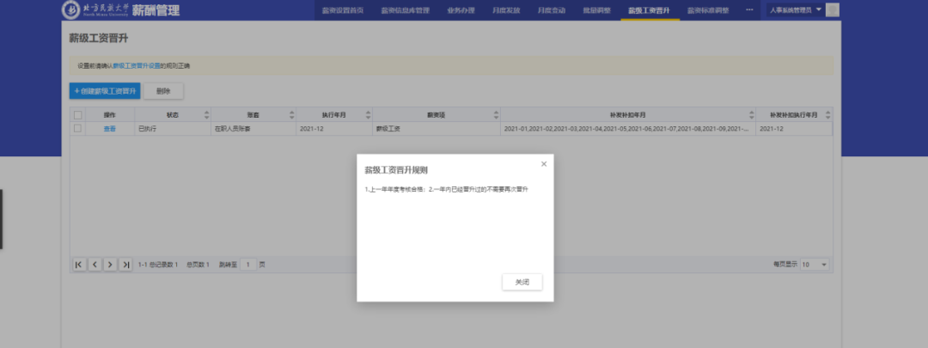Viewport: 928px width, 348px height.
Task: Open the 查看 link in the table row
Action: coord(109,128)
